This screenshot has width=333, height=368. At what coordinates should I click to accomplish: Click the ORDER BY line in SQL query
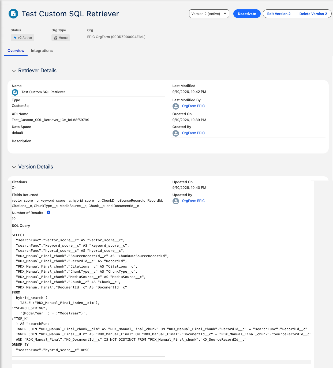tap(20, 345)
